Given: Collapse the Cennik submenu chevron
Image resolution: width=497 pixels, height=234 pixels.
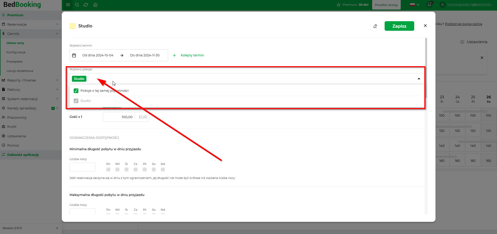Looking at the screenshot, I should (57, 34).
